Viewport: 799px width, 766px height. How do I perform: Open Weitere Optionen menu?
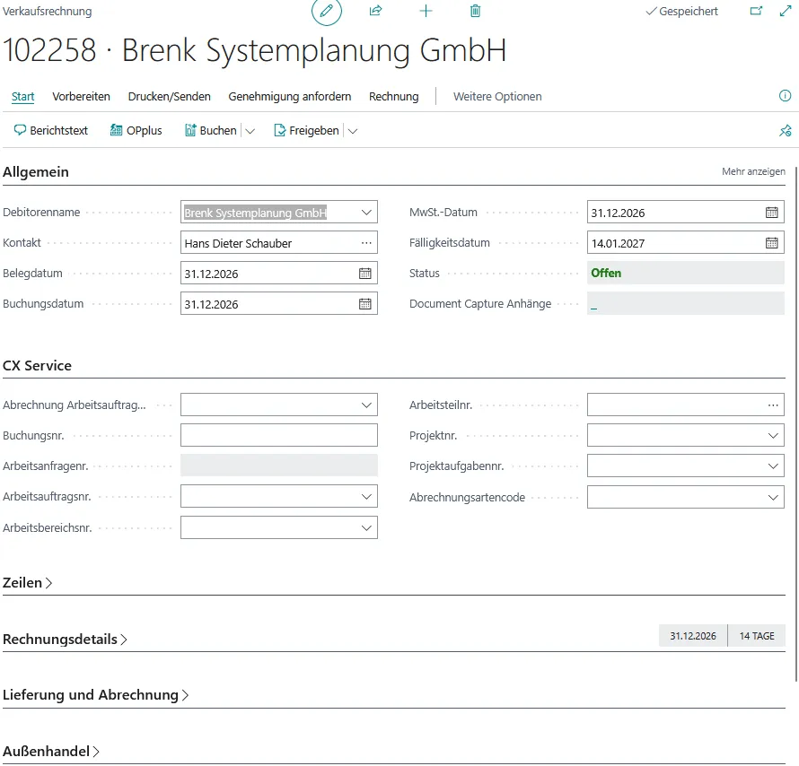(x=497, y=96)
